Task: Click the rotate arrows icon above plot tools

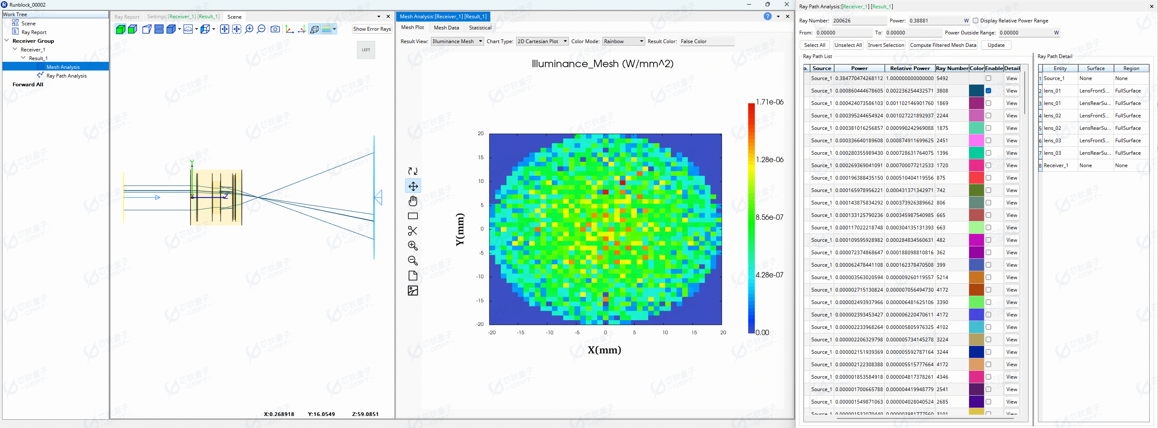Action: pos(412,171)
